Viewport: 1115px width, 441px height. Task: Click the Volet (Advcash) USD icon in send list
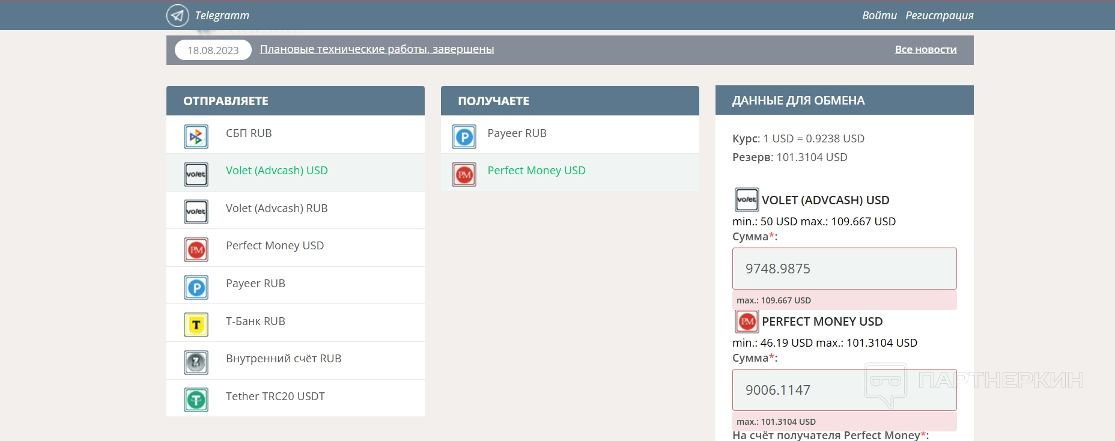[x=196, y=174]
